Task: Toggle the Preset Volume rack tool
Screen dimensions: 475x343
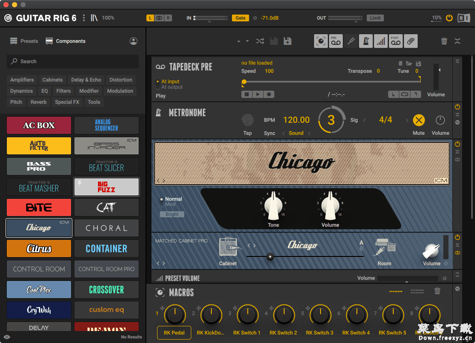Action: 381,41
